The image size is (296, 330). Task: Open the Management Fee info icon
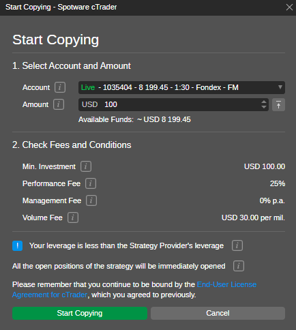[x=91, y=200]
